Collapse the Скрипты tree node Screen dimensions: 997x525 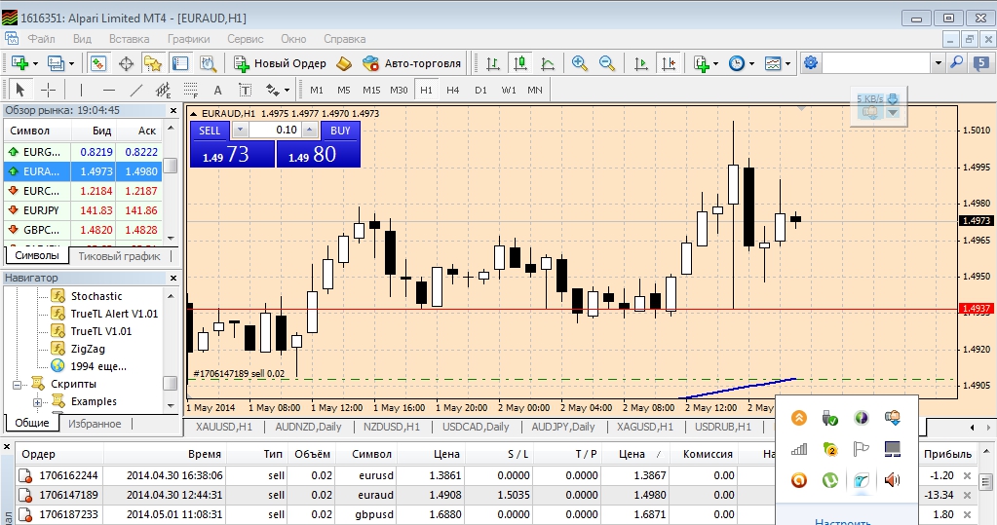pos(18,385)
